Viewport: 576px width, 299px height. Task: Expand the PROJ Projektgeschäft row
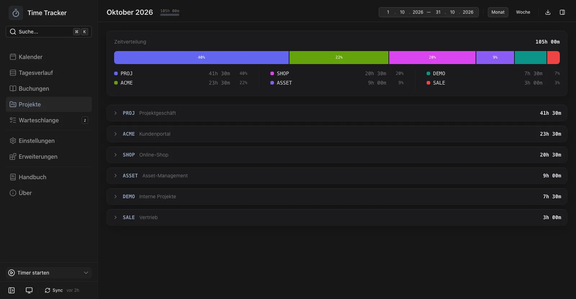337,113
